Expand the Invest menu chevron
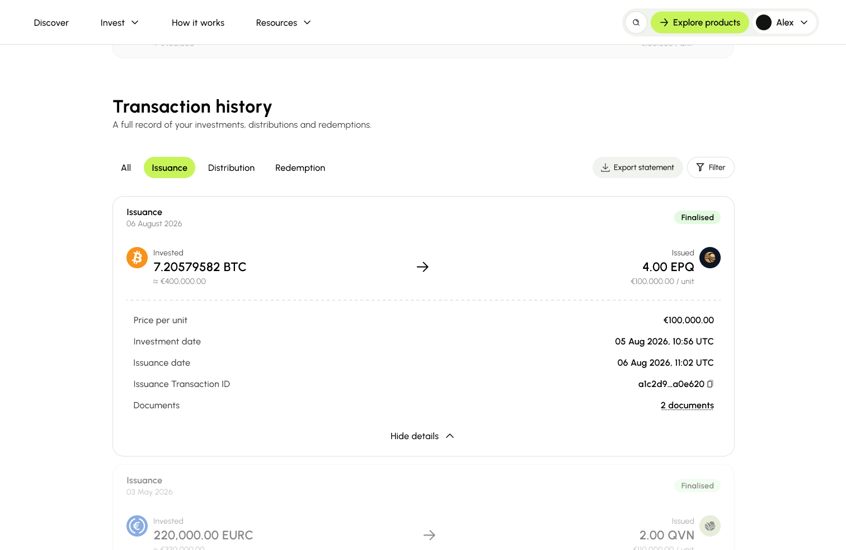 (x=135, y=22)
